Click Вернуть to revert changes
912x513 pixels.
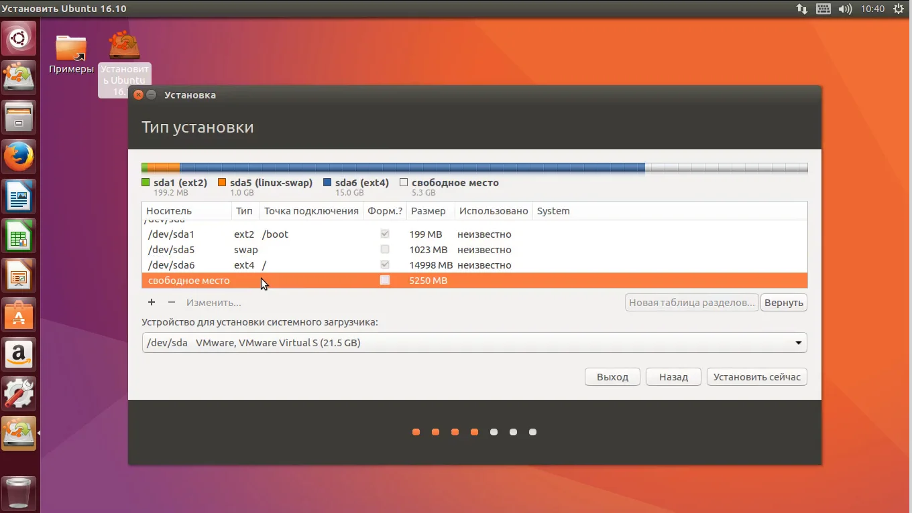pos(784,303)
